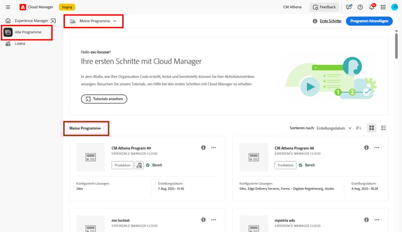
Task: Show info for mpetria eds
Action: click(x=367, y=220)
